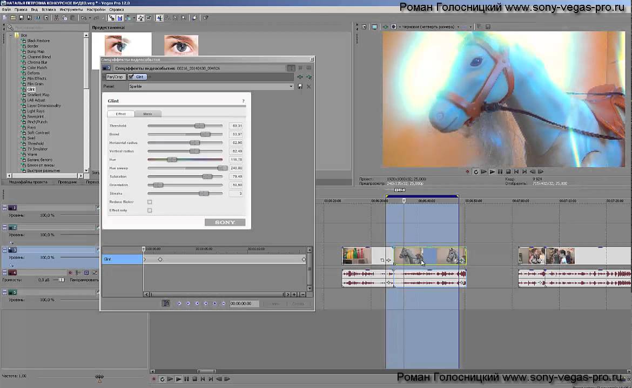The width and height of the screenshot is (632, 388).
Task: Zoom out the keyframe timeline with minus button
Action: pyautogui.click(x=302, y=295)
